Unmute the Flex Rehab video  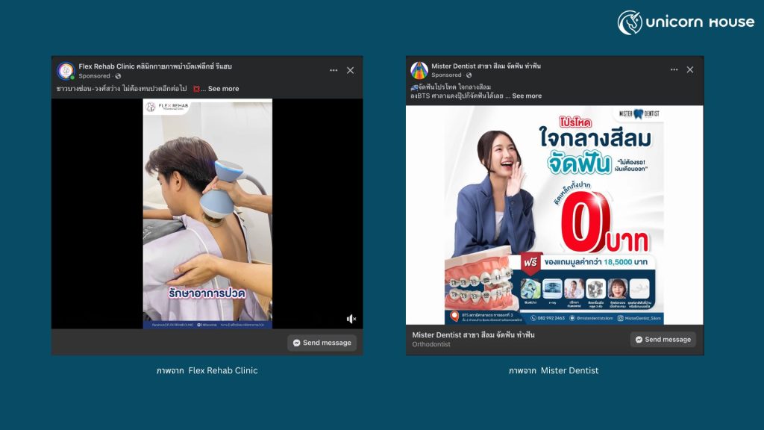351,319
